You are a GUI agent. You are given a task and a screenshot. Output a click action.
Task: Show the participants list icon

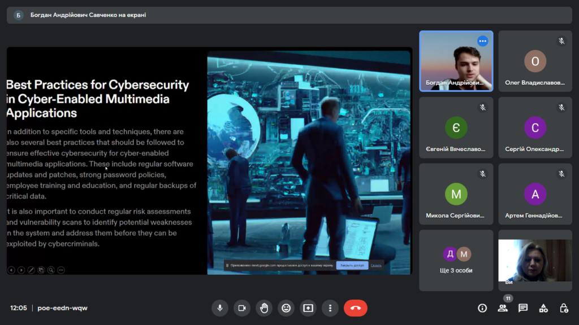pyautogui.click(x=503, y=308)
